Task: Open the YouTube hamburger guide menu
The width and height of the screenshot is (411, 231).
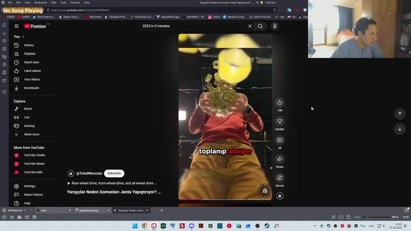Action: (16, 26)
